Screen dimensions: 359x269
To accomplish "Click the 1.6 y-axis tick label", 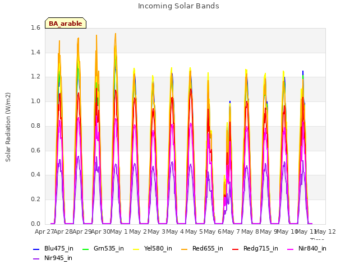I will (35, 27).
